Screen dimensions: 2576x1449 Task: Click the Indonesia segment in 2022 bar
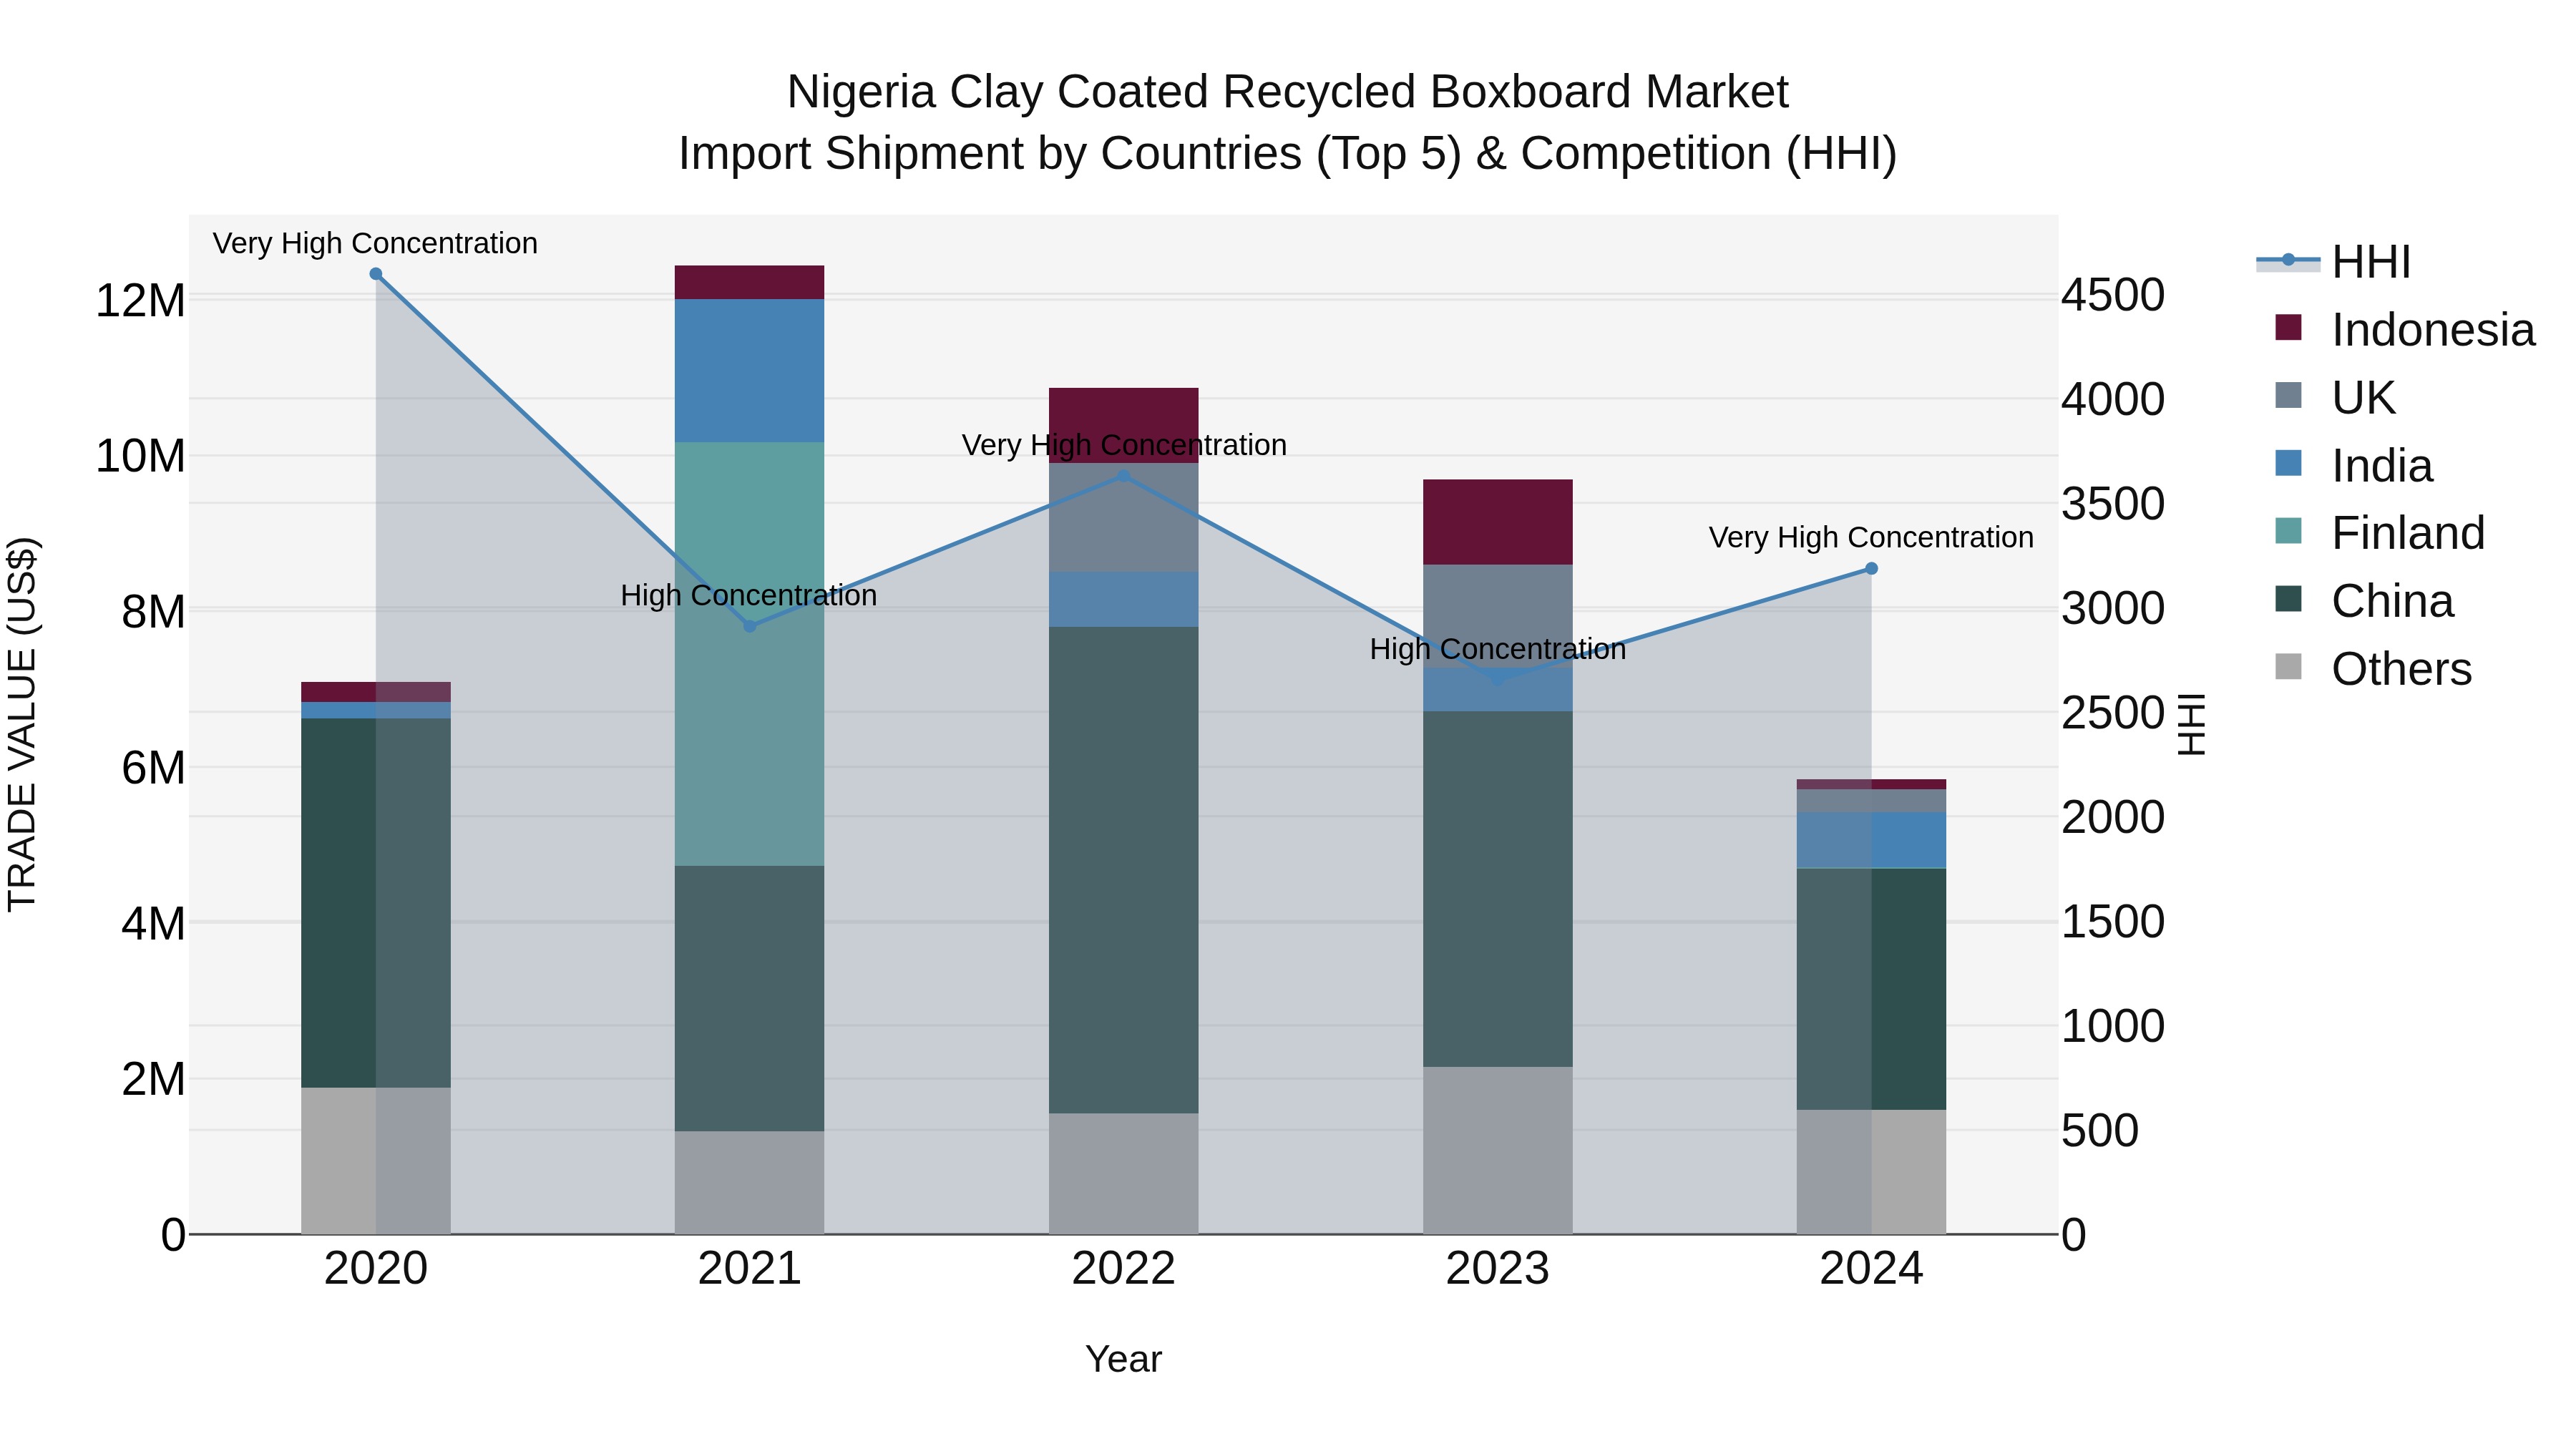click(1124, 425)
